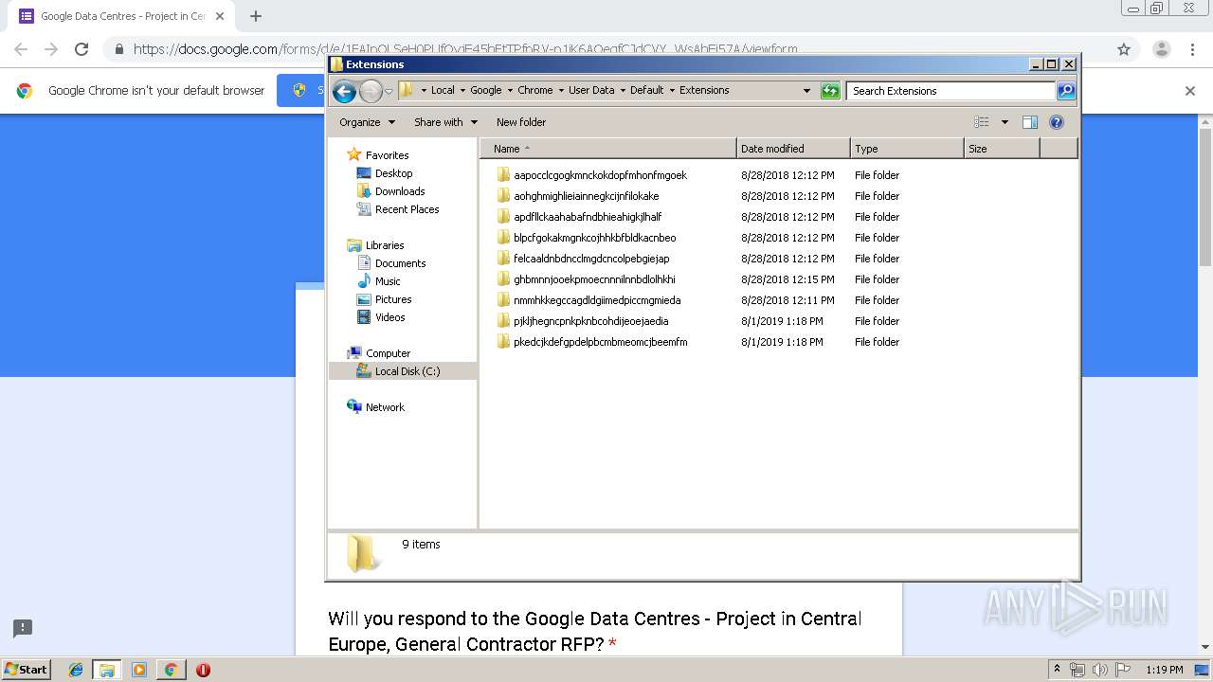Open the Organize menu
1213x682 pixels.
pos(368,122)
